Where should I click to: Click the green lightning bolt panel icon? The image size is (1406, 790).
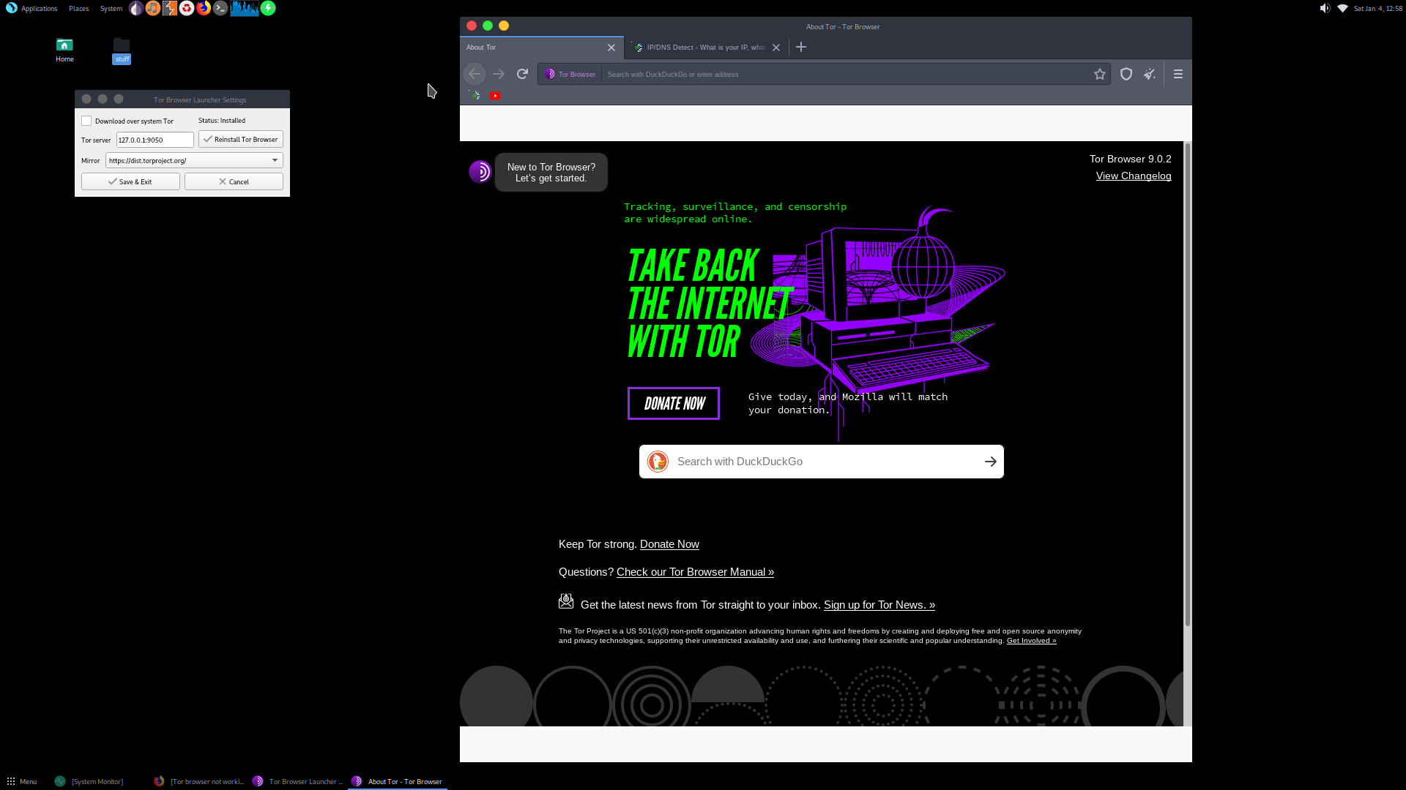268,8
